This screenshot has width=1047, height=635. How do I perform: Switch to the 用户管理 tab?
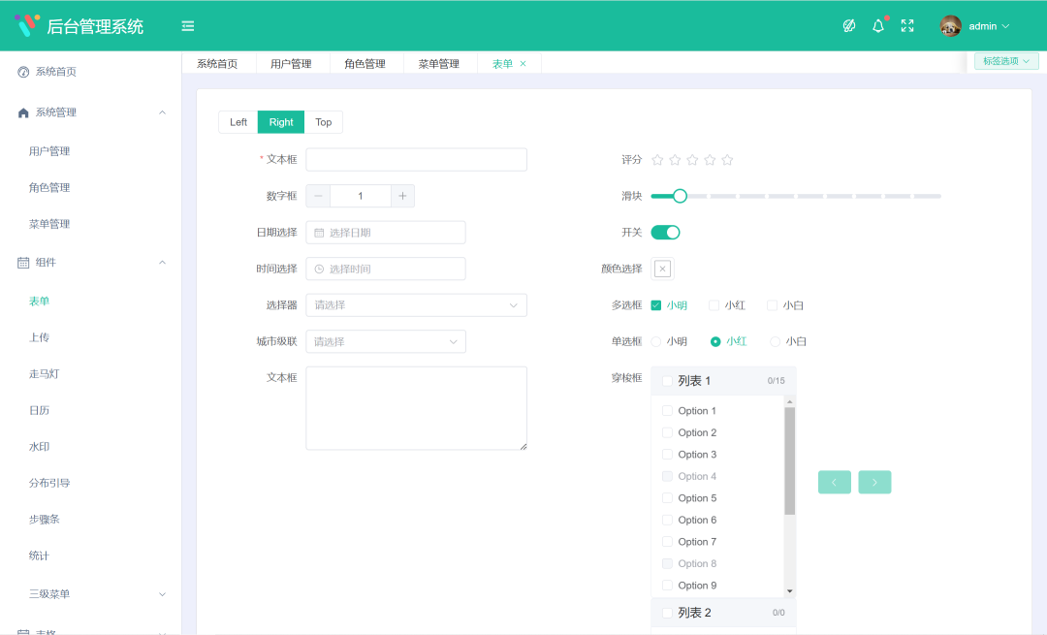point(293,61)
